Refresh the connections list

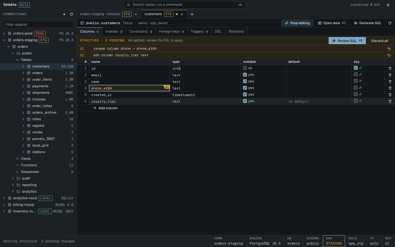[x=71, y=14]
